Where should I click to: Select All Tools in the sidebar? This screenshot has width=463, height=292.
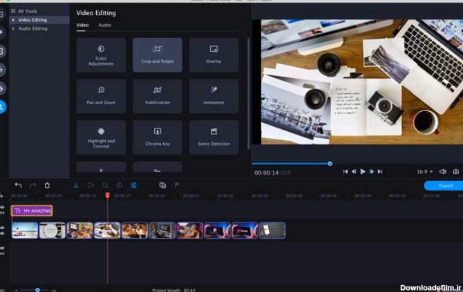(28, 12)
